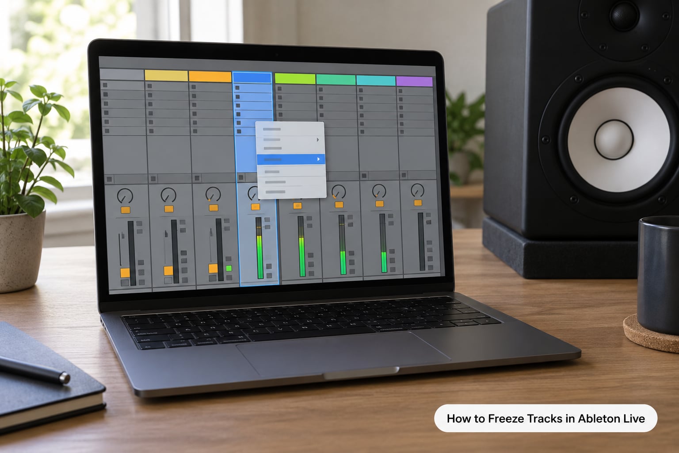Adjust the purple track's pan knob
The image size is (679, 453).
(x=417, y=190)
